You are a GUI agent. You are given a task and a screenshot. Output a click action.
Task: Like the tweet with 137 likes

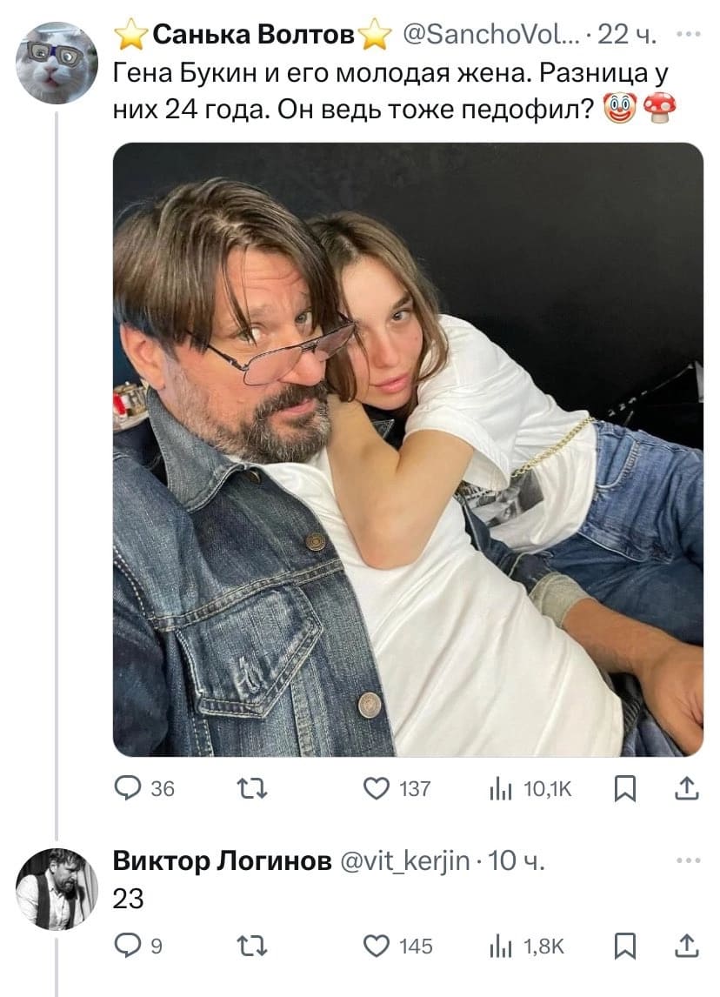point(378,789)
